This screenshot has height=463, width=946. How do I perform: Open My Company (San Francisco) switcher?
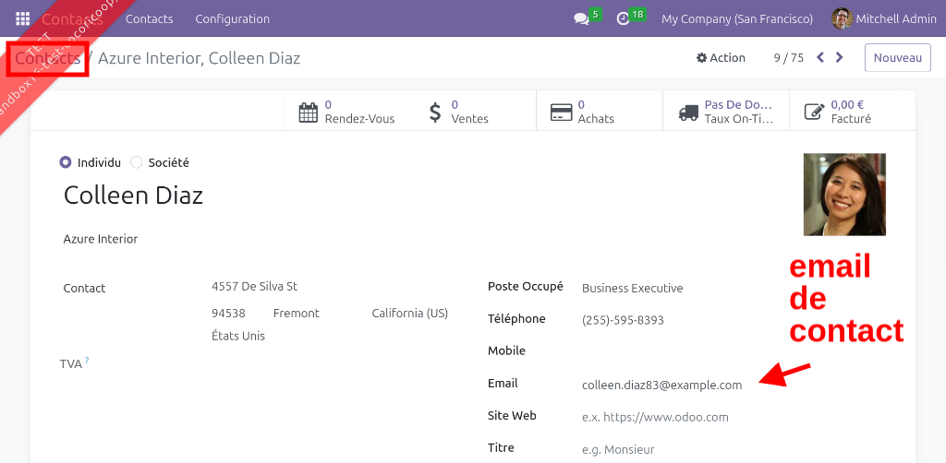(737, 18)
